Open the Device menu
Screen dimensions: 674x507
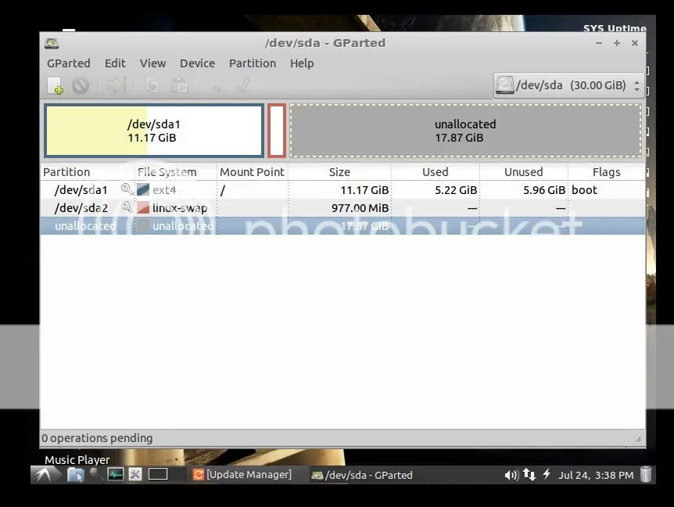[197, 63]
